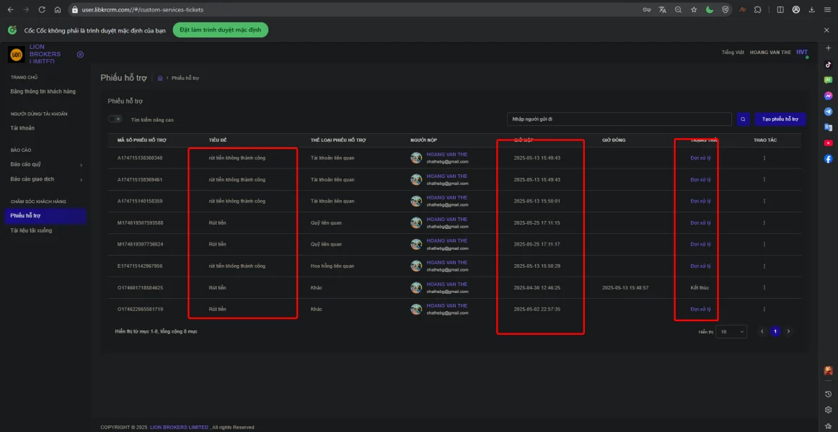
Task: Click the zoom magnifier icon in address bar
Action: 678,9
